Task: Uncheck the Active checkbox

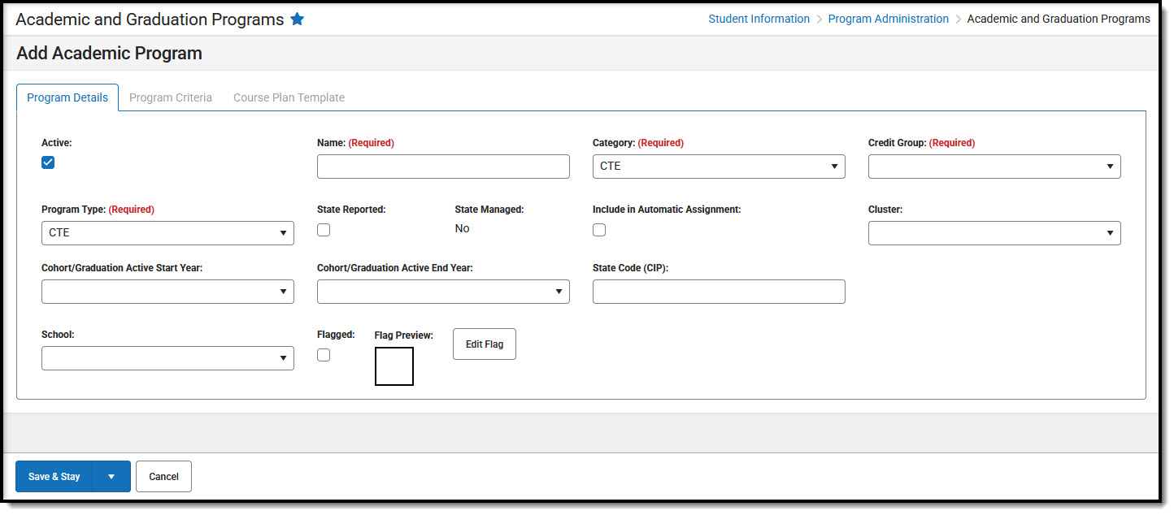Action: pos(48,162)
